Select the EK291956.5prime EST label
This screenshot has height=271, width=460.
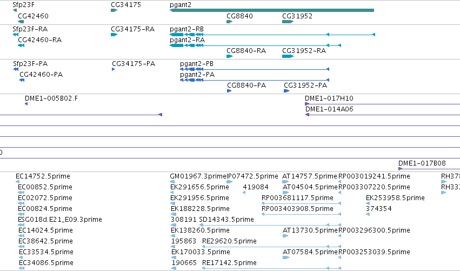pos(199,198)
